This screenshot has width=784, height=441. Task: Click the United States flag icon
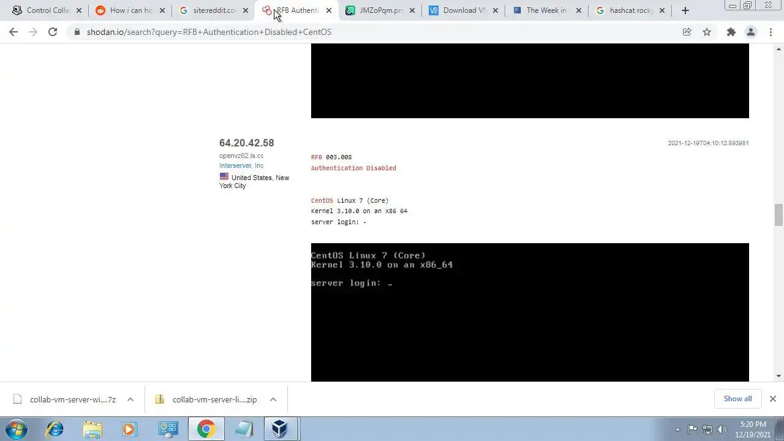pyautogui.click(x=224, y=177)
